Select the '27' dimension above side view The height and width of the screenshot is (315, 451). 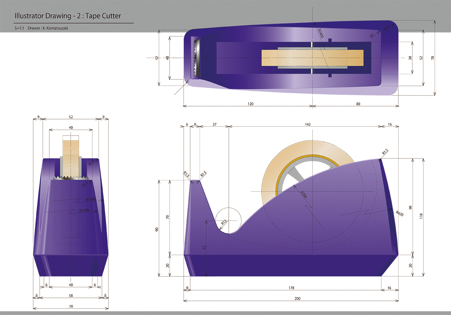point(215,124)
